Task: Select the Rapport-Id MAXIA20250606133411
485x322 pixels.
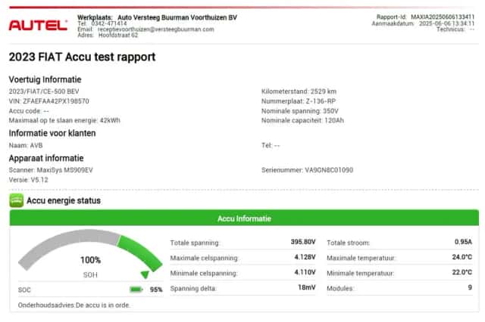Action: (443, 17)
